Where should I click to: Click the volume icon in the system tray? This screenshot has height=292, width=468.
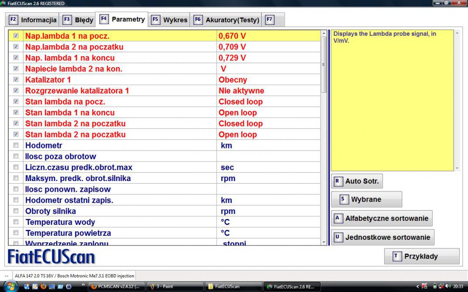pos(448,286)
